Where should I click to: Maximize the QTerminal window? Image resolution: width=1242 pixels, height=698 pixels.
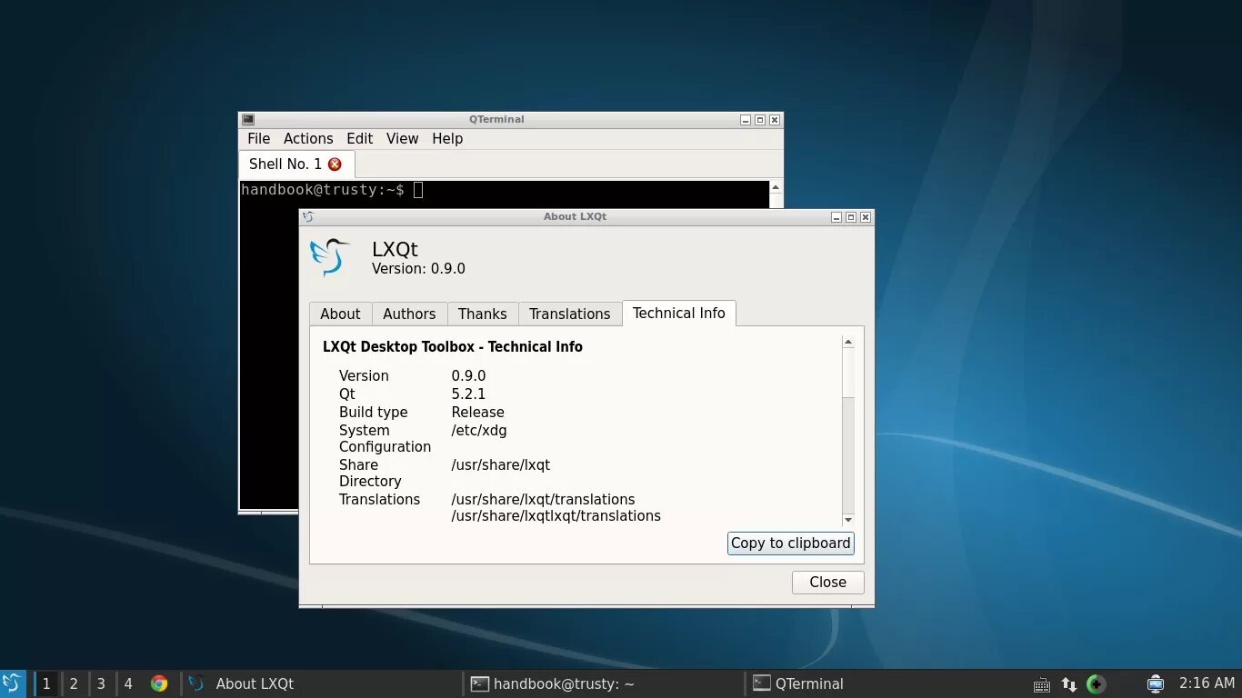(760, 120)
